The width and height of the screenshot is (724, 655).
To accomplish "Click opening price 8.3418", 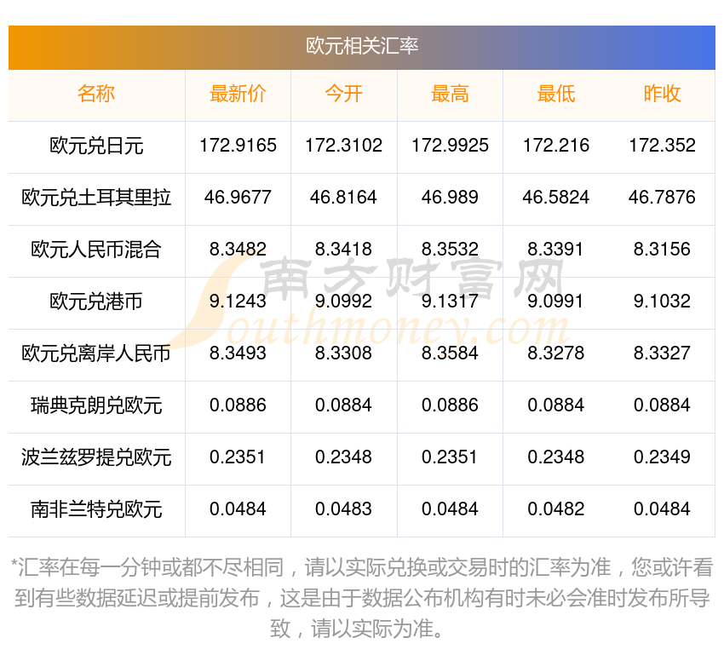I will pos(343,250).
